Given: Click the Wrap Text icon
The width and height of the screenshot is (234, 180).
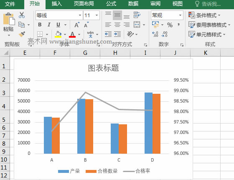Looking at the screenshot, I should point(137,15).
